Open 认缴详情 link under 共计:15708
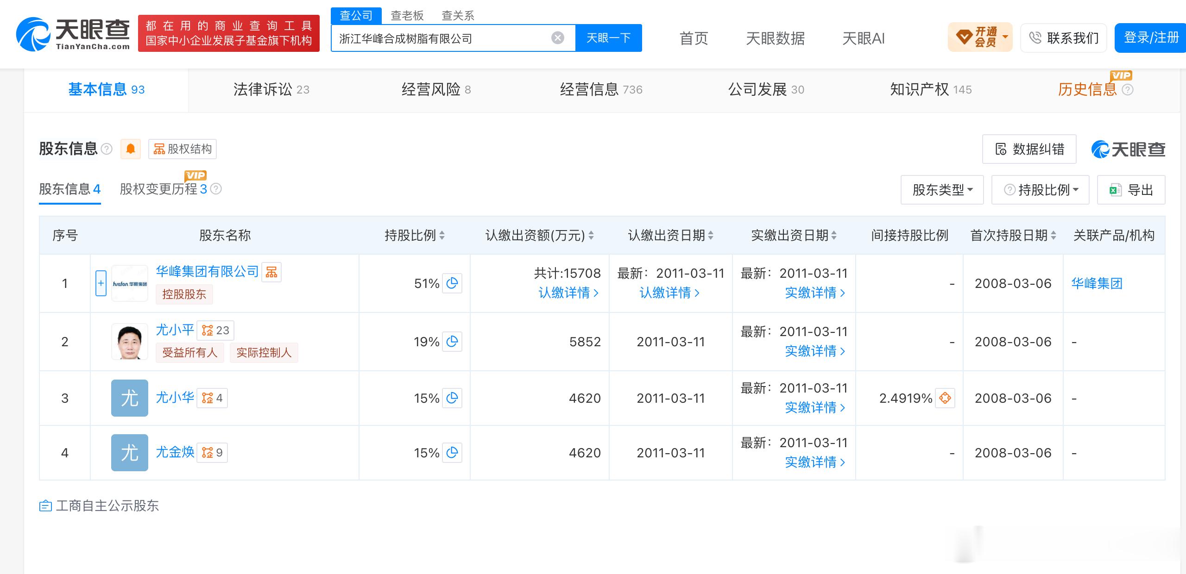Image resolution: width=1186 pixels, height=574 pixels. coord(568,293)
